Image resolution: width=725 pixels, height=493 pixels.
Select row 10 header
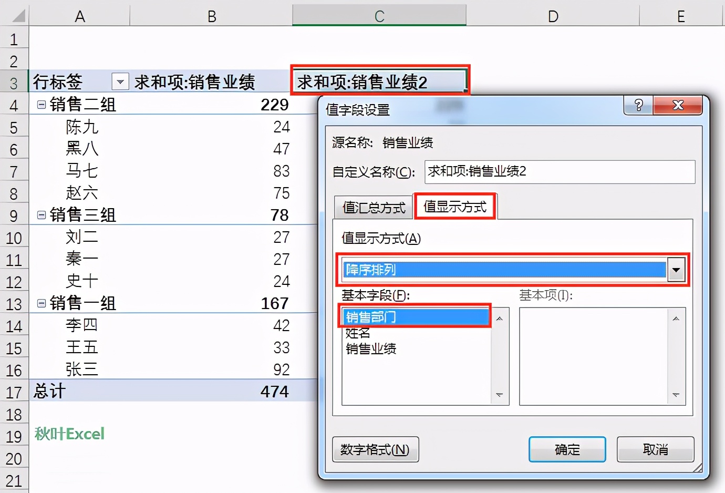pyautogui.click(x=14, y=238)
